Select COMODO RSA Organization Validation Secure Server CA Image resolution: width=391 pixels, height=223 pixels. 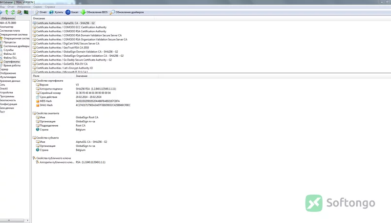[80, 40]
